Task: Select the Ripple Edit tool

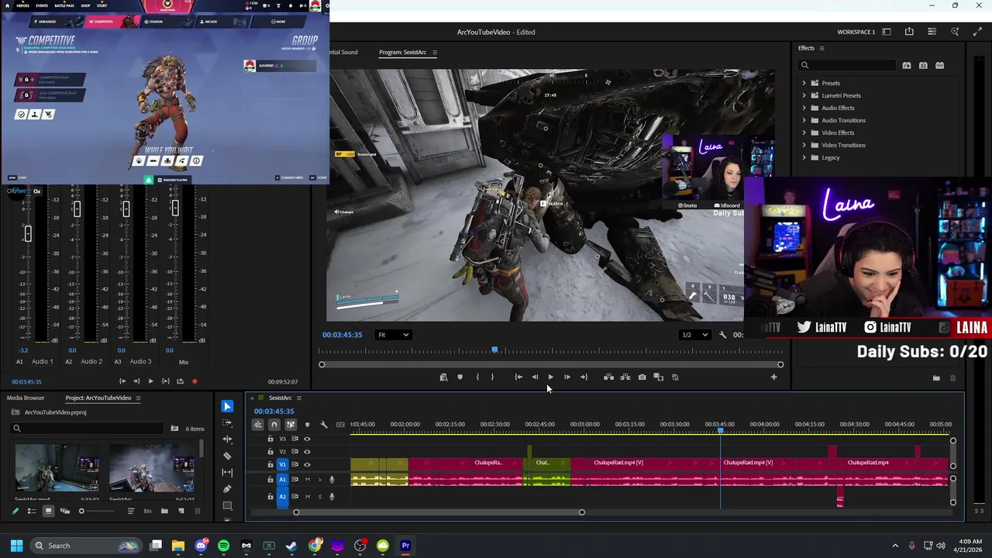Action: (x=227, y=439)
